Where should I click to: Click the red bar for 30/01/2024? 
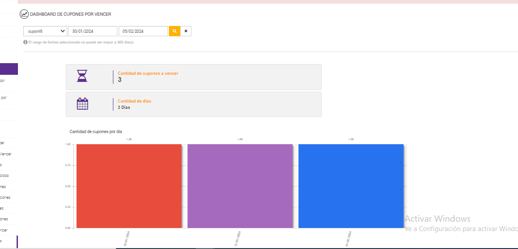(129, 186)
